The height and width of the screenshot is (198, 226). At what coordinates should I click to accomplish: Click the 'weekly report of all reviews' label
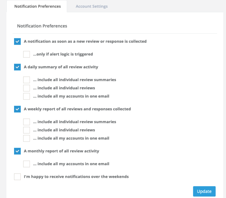point(77,109)
